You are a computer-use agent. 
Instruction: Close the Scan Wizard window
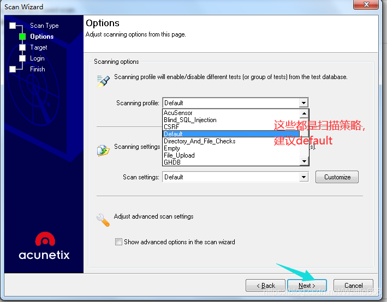point(366,4)
